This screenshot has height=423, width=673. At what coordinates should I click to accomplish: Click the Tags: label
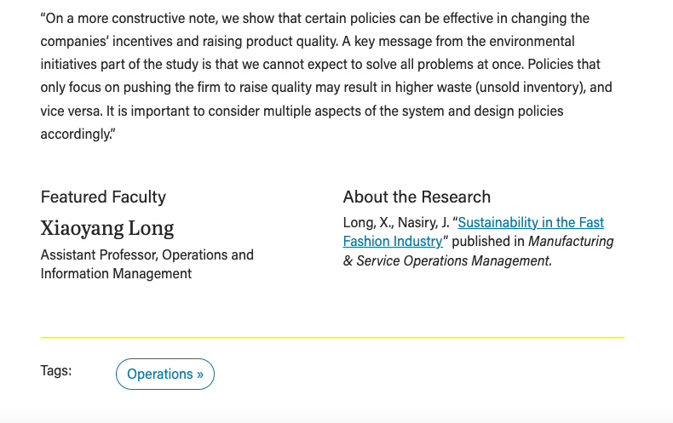56,370
